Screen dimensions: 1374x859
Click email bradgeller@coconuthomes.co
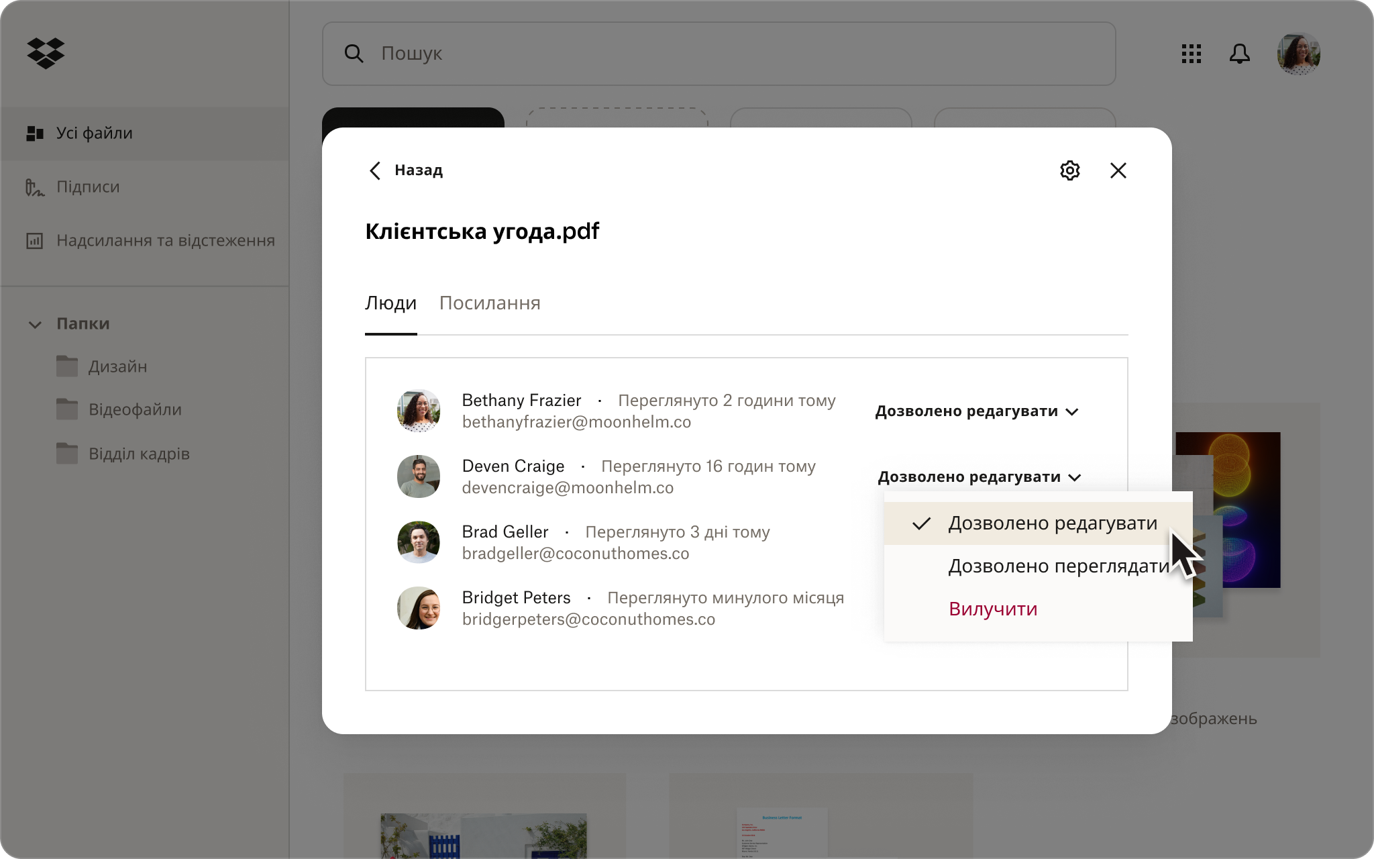pyautogui.click(x=576, y=554)
